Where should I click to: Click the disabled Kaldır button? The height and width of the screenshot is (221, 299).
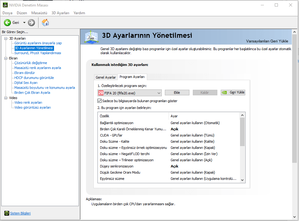pos(205,93)
